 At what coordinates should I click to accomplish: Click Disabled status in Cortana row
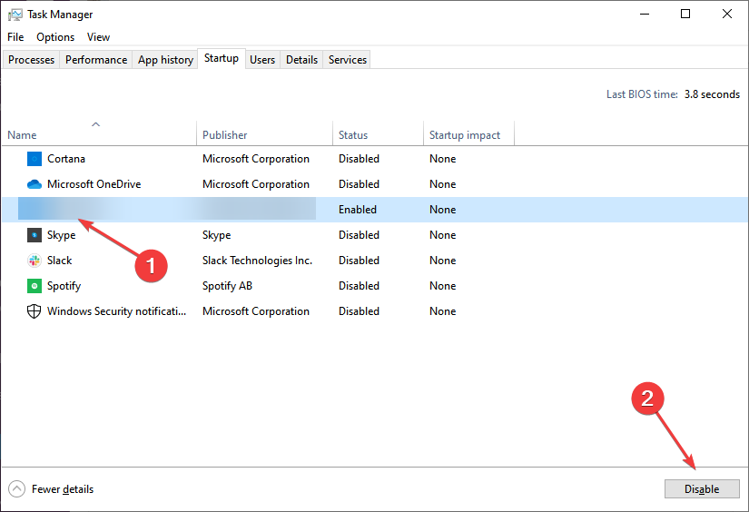pyautogui.click(x=359, y=159)
